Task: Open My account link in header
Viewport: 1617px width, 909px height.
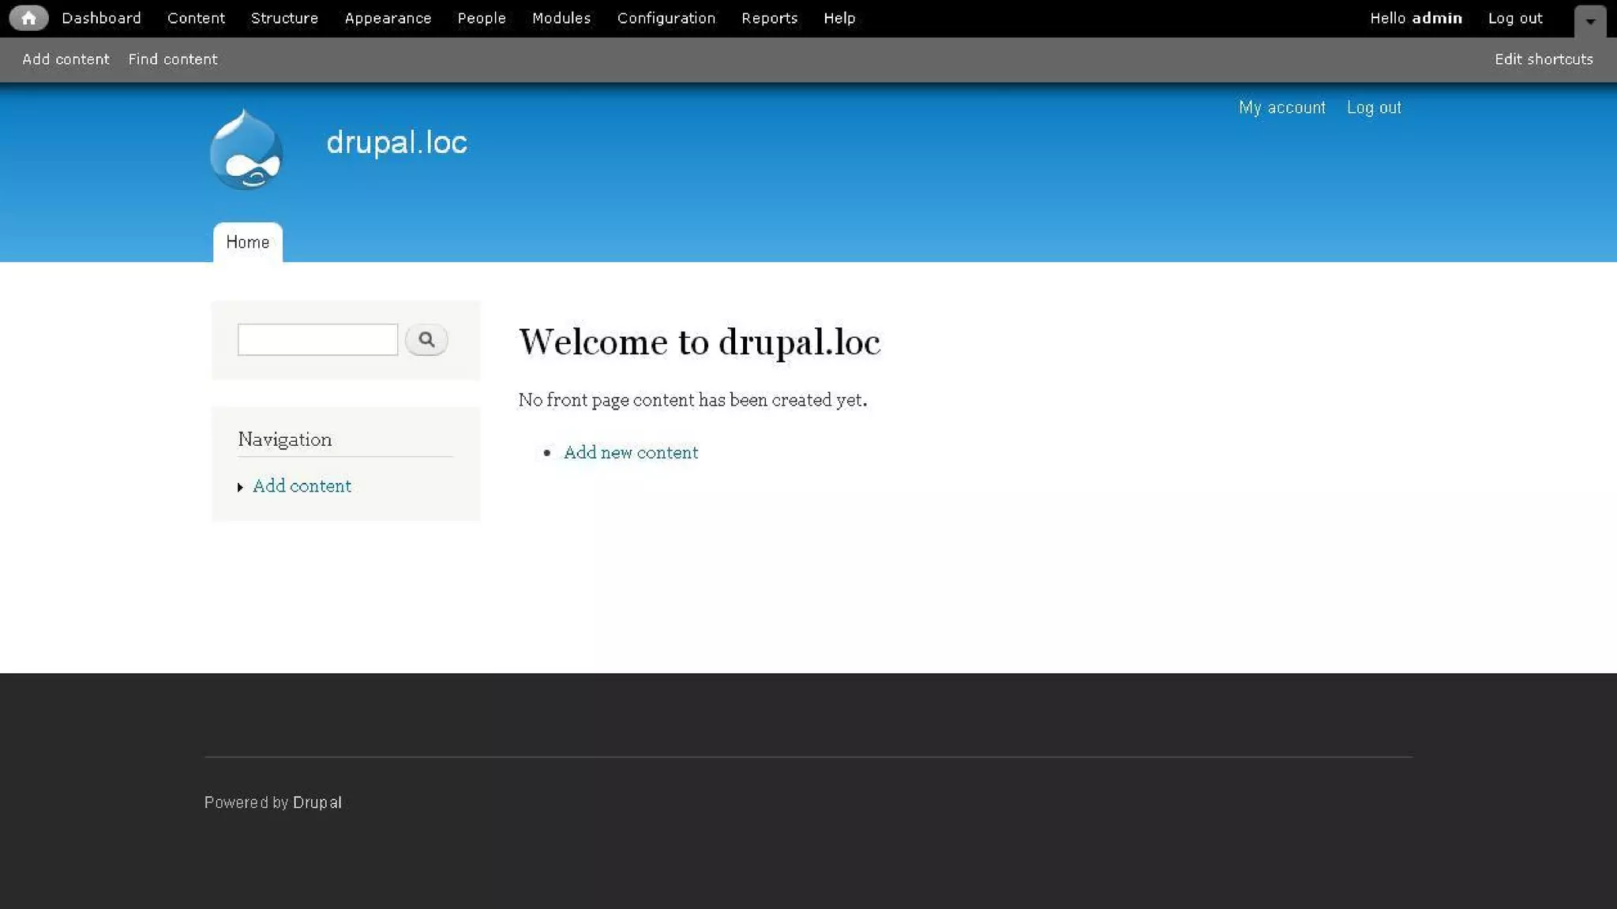Action: [1281, 107]
